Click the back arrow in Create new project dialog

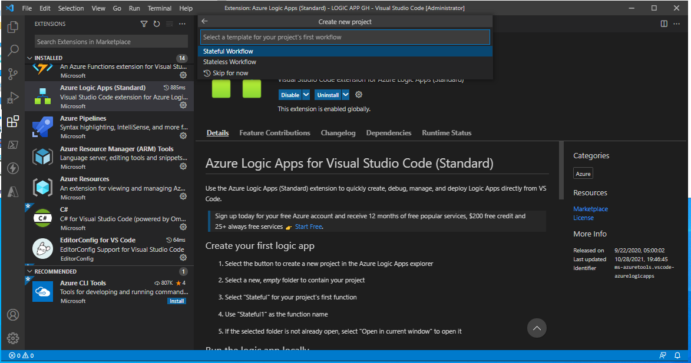[204, 21]
